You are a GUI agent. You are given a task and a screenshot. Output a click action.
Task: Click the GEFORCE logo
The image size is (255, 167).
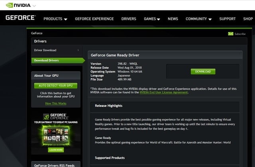point(20,17)
